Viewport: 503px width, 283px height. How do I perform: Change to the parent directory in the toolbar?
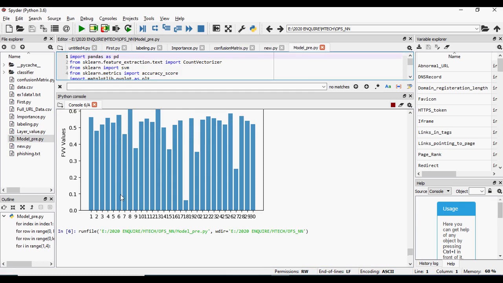(497, 29)
